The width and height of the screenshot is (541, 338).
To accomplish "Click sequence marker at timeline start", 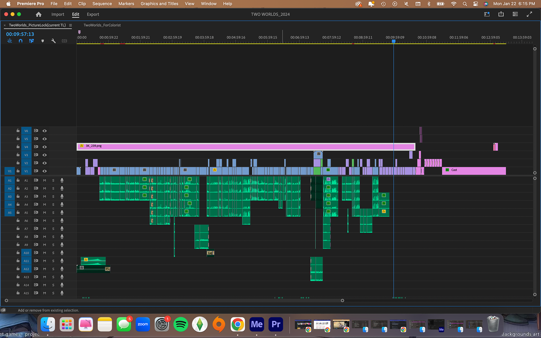I will coord(79,32).
